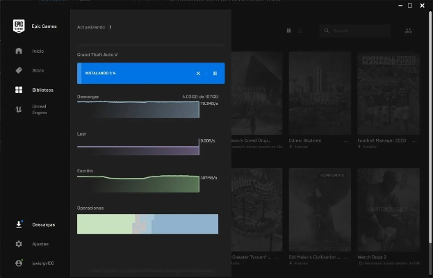Viewport: 433px width, 278px height.
Task: Click the Football Manager 2020 title text
Action: coord(382,140)
